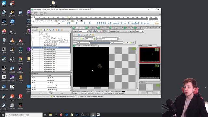Select the red-outlined MobileMultiViewSceneColor thumbnail
The height and width of the screenshot is (117, 208).
pos(149,55)
